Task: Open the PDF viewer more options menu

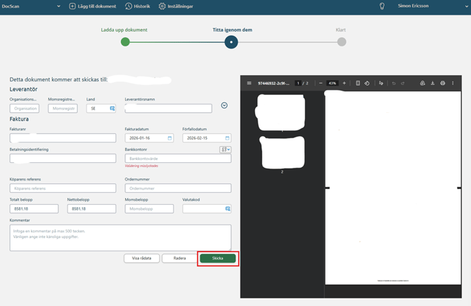Action: click(453, 83)
